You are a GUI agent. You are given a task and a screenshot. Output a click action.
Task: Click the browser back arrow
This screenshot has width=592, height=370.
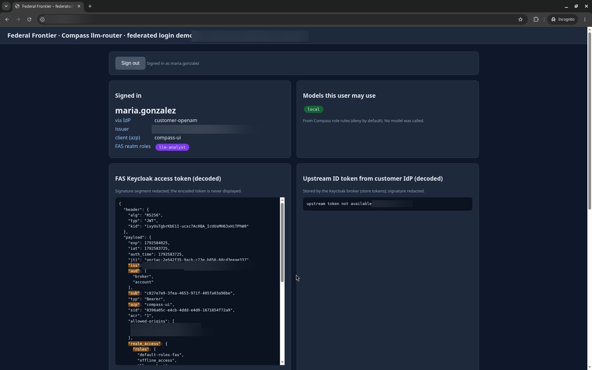(7, 19)
